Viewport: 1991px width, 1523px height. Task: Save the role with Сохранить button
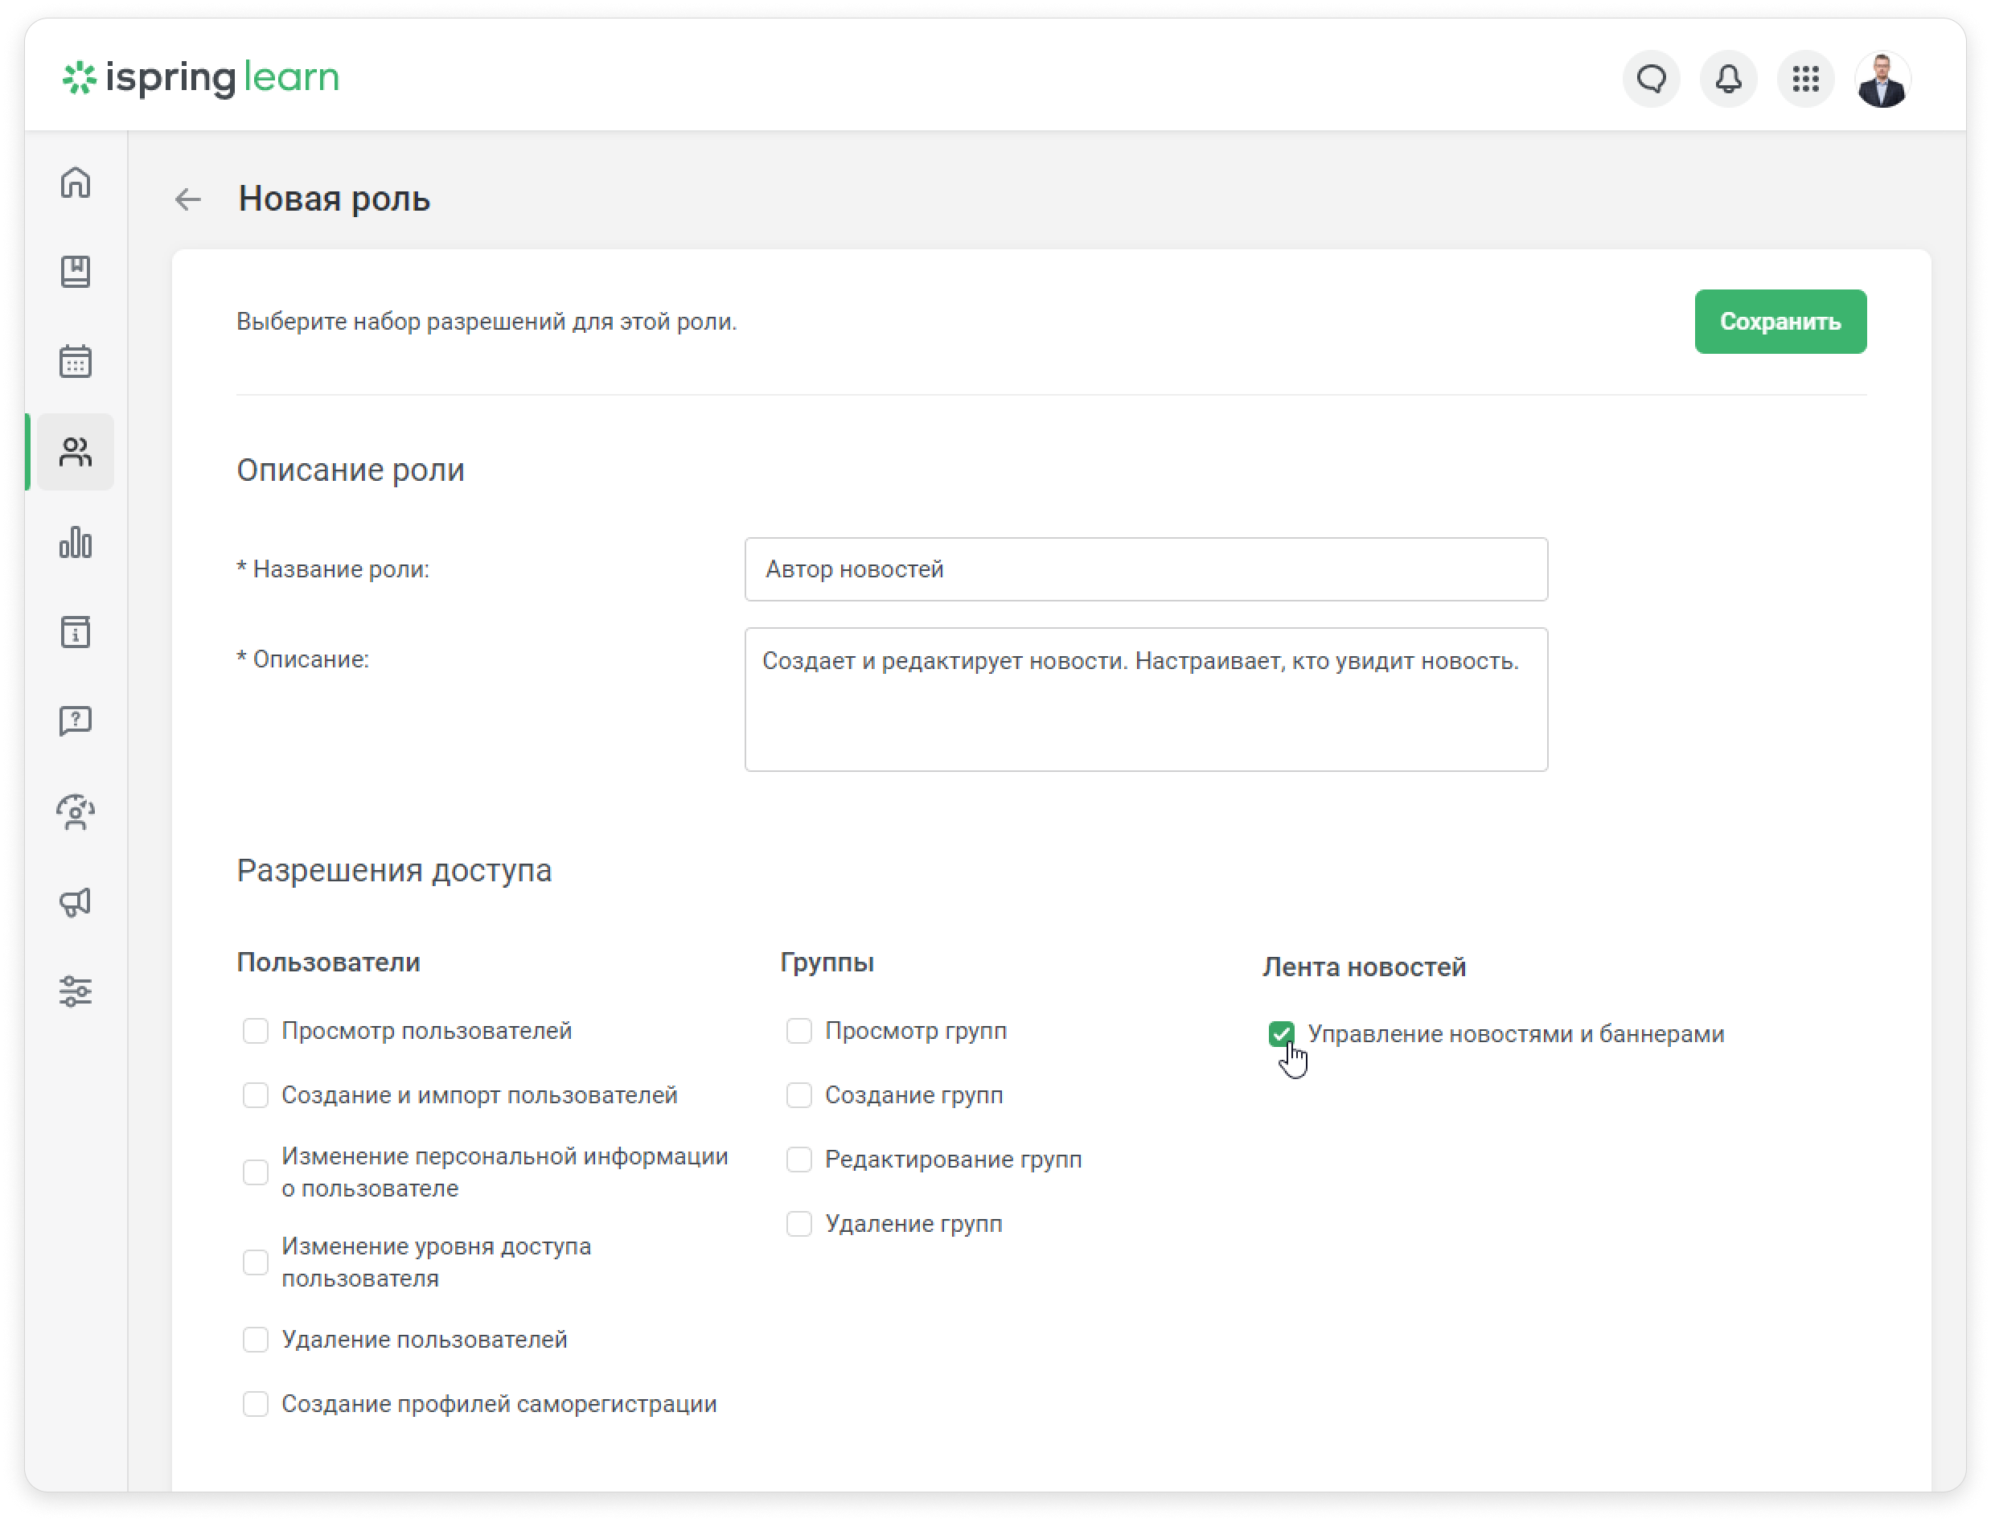[1780, 322]
